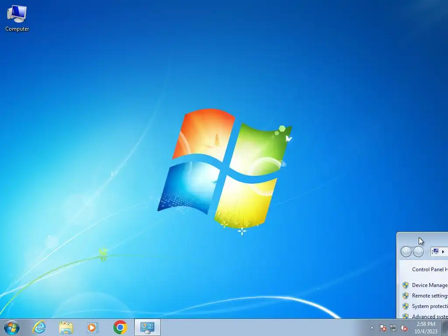
Task: Launch Windows Media Player from the taskbar
Action: point(93,327)
